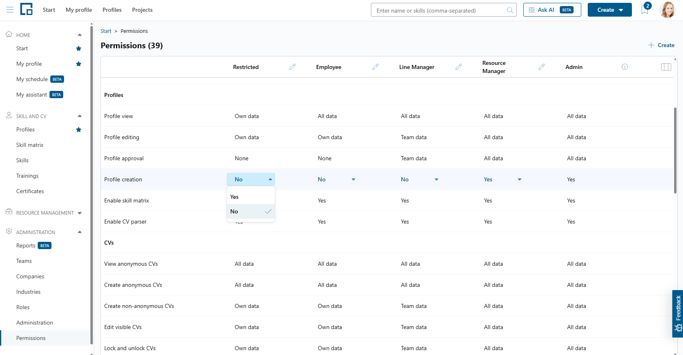Open Roles in the sidebar
The height and width of the screenshot is (355, 683).
pyautogui.click(x=23, y=307)
